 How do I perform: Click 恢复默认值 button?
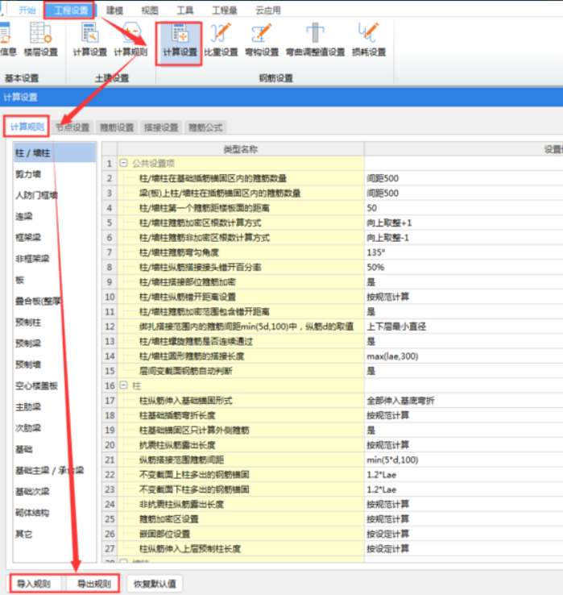coord(155,583)
